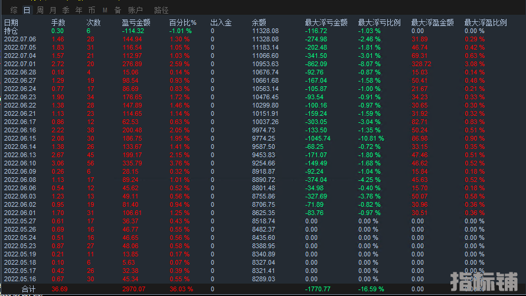Click total lots value 36.69
Screen dimensions: 526x296
[x=60, y=290]
